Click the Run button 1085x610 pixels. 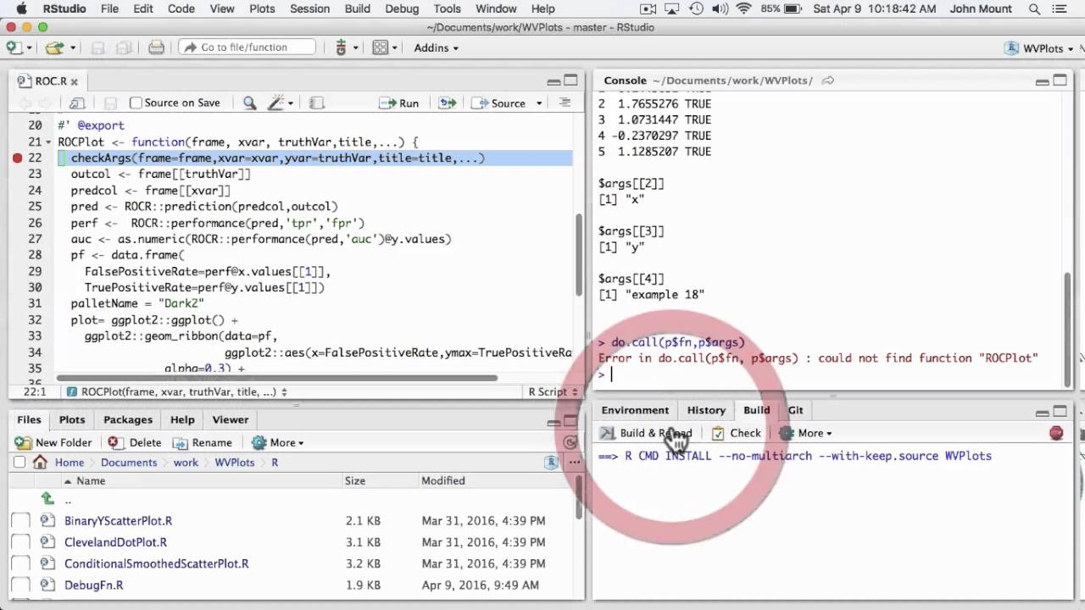point(399,103)
